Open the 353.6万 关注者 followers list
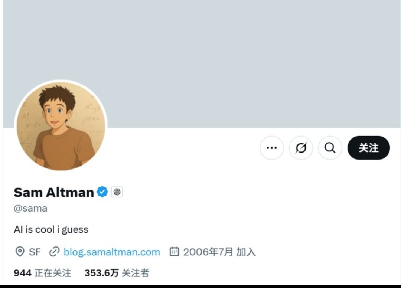 pos(117,273)
